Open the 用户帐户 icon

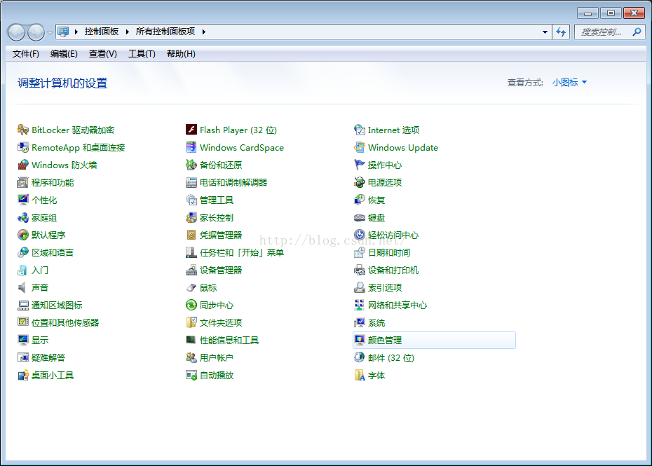(191, 357)
